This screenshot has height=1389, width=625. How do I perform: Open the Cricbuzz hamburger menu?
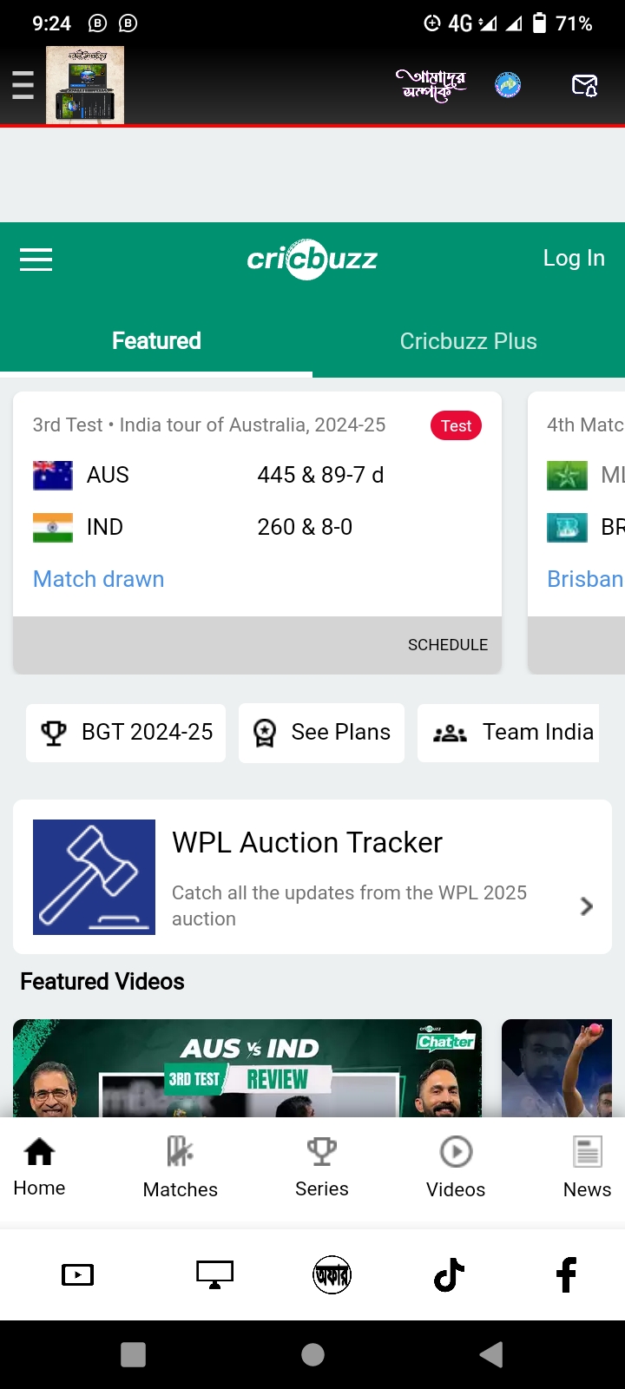36,259
